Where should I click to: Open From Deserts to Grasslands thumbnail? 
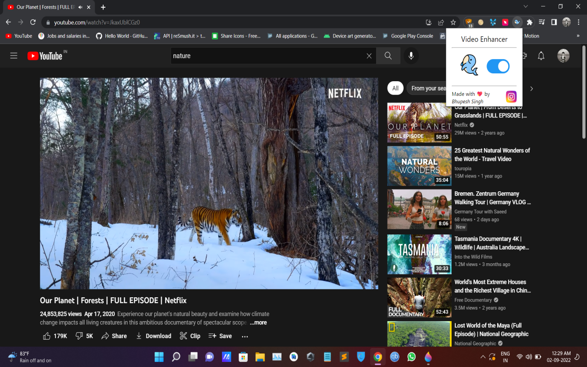click(419, 122)
